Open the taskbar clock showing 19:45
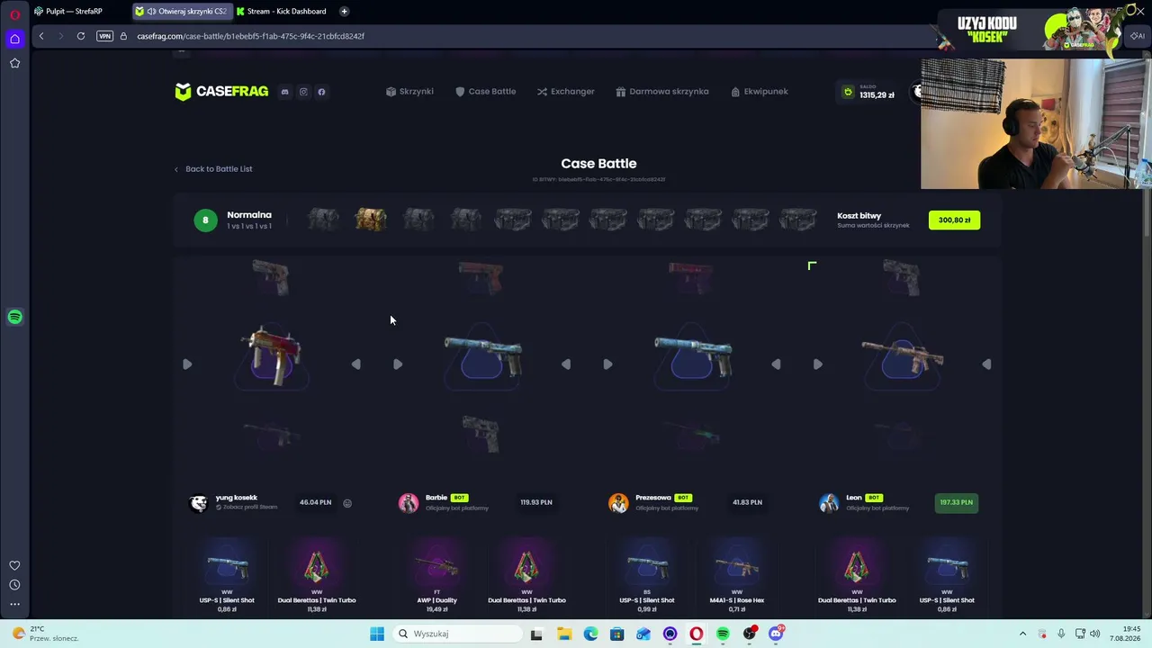The width and height of the screenshot is (1152, 648). (1125, 634)
